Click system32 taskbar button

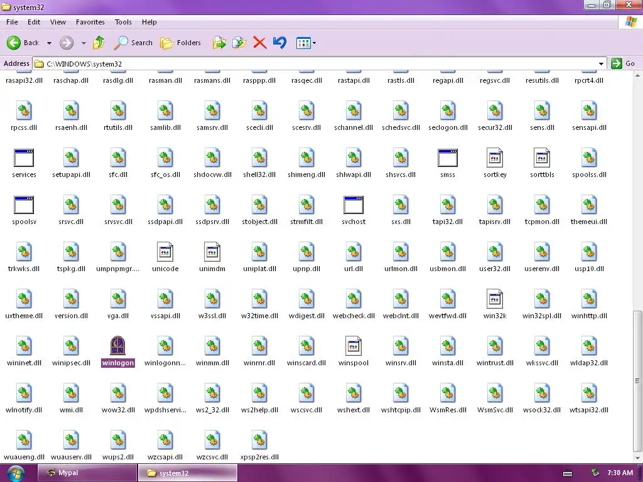click(x=187, y=473)
